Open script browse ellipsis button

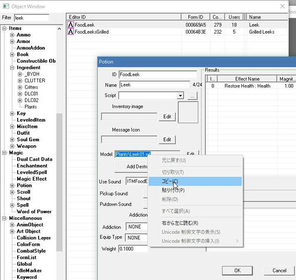pos(192,96)
